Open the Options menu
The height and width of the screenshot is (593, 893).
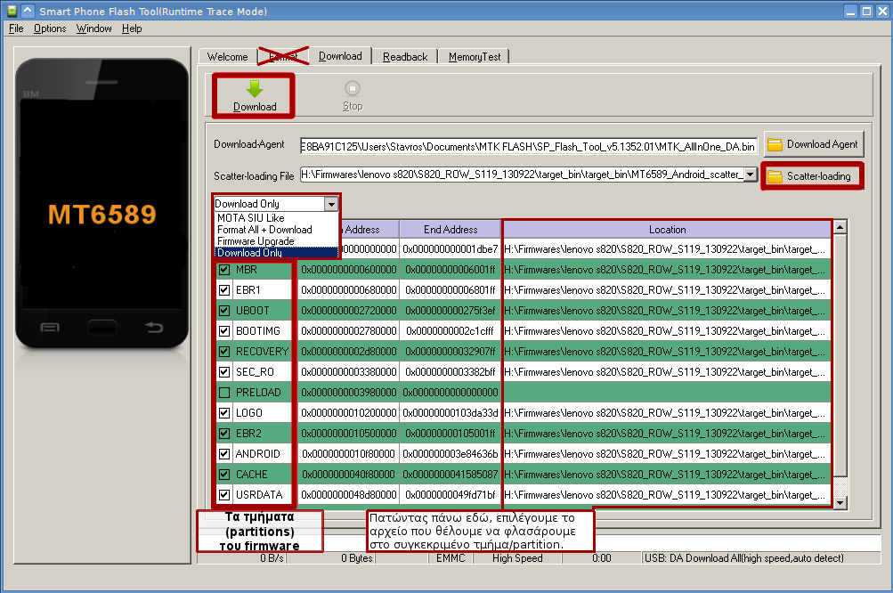click(x=50, y=28)
